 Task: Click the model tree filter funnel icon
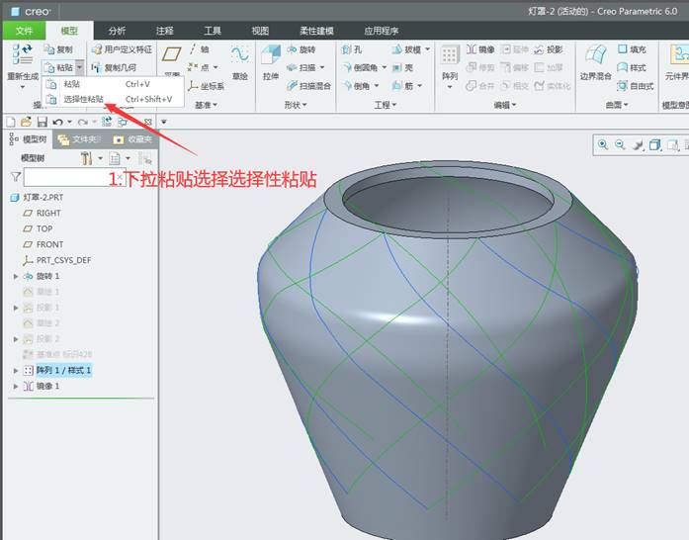pos(16,177)
